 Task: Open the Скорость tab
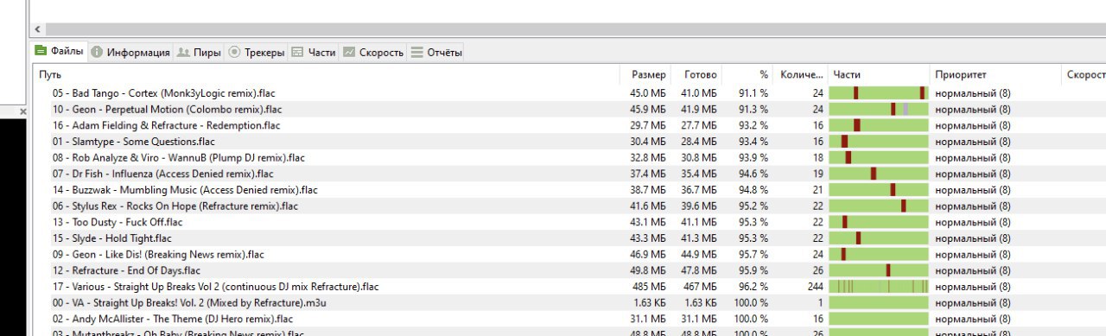373,53
